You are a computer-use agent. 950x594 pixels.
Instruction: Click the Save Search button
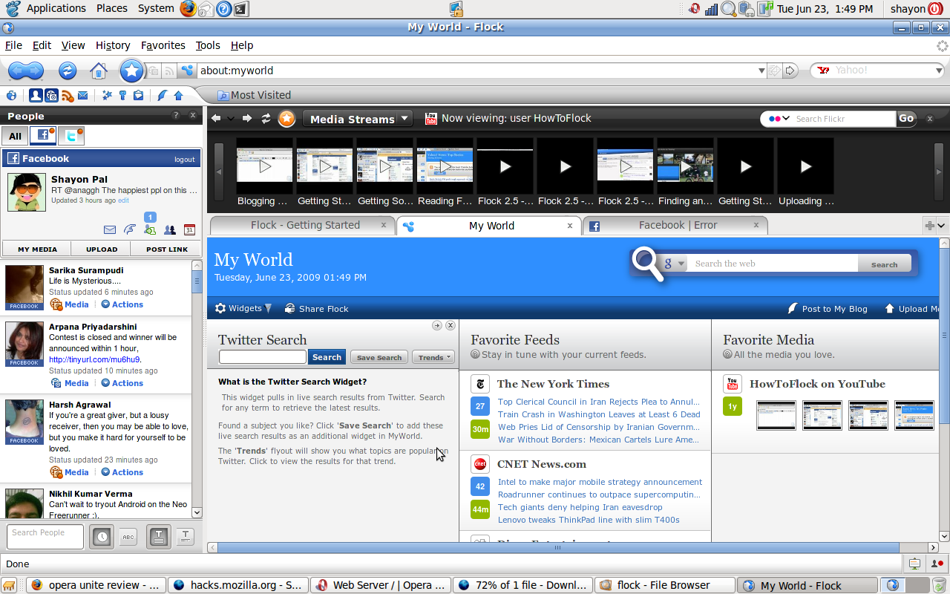coord(379,357)
